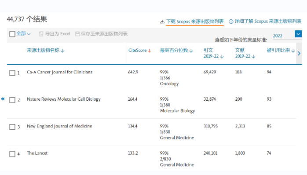The height and width of the screenshot is (175, 307).
Task: Click the 44,737 个结果 heading
Action: click(x=27, y=19)
